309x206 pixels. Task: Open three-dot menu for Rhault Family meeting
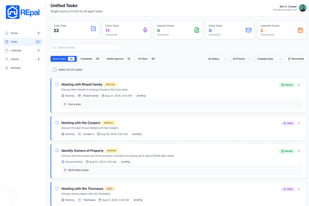coord(299,85)
